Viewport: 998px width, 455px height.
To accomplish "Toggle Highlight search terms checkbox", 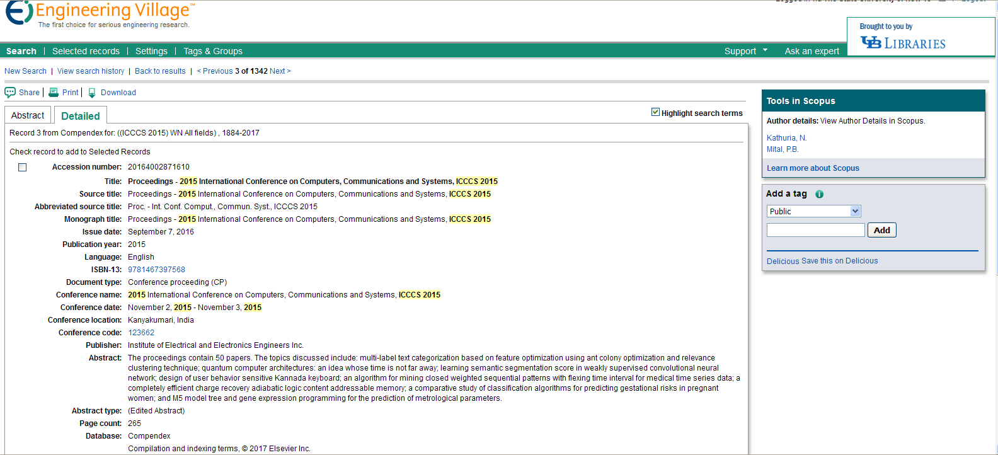I will 655,112.
